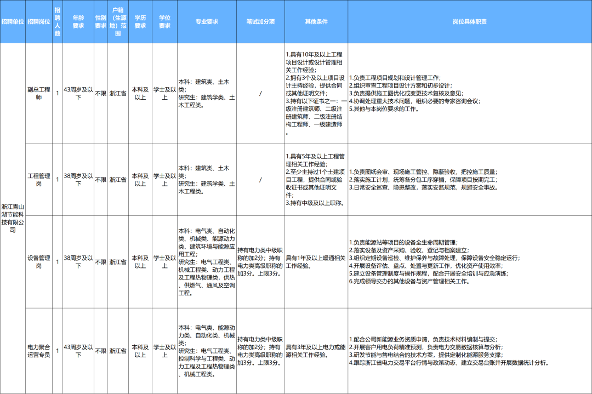The image size is (592, 394).
Task: Click the major requirement cell for 工程管理岗
Action: (207, 180)
